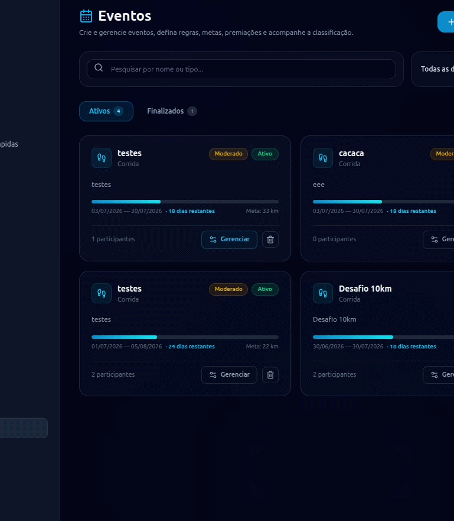Focus the Pesquisar por nome ou tipo field
This screenshot has width=454, height=521.
point(241,69)
